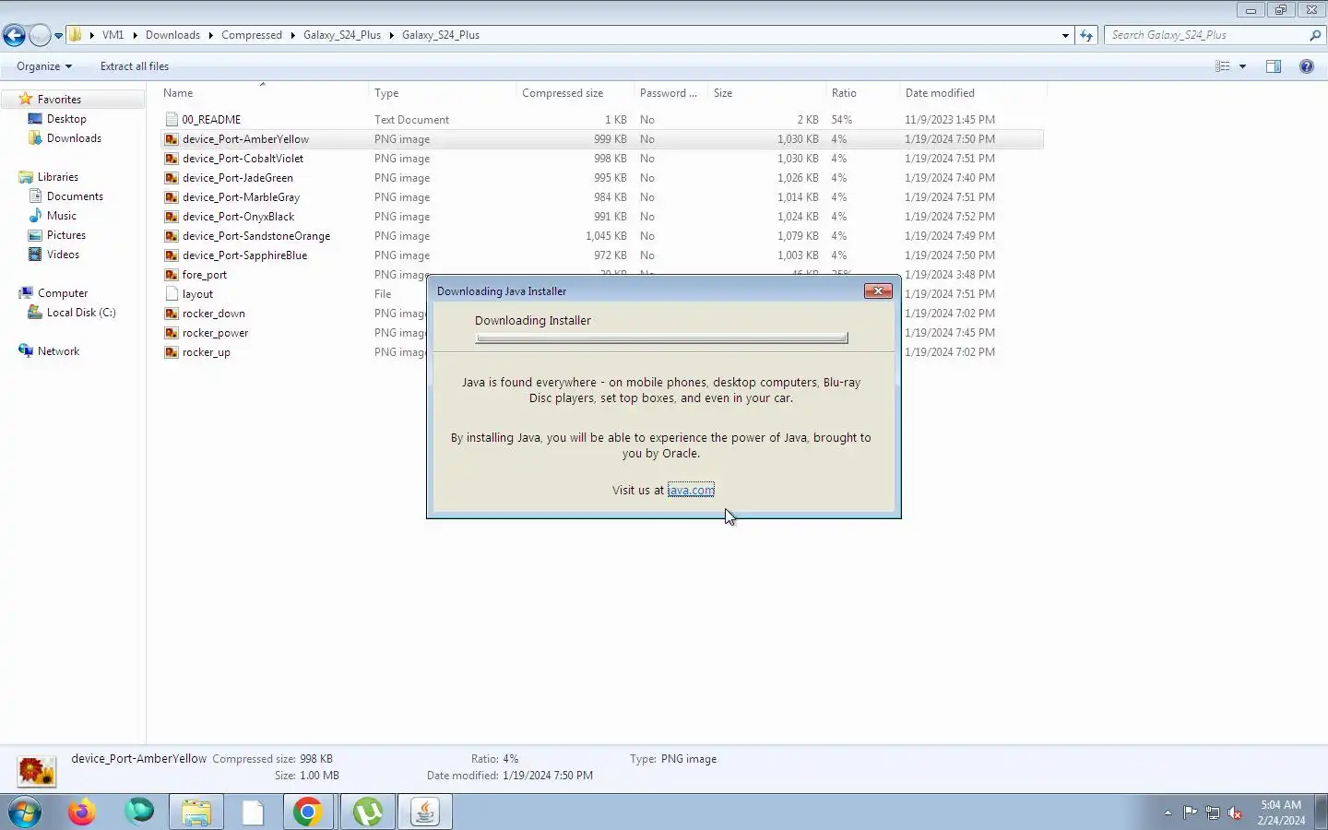Open Local Disk (C:)
Viewport: 1328px width, 830px height.
[81, 313]
